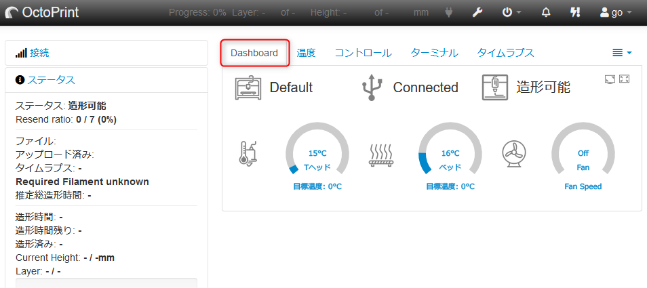Viewport: 647px width, 288px height.
Task: Click the signal bars connection icon
Action: tap(21, 53)
